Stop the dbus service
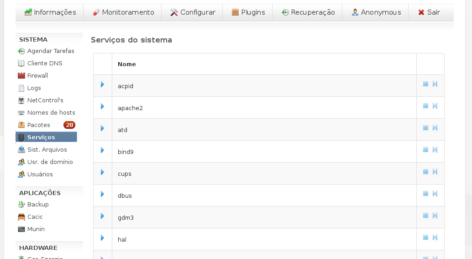472x259 pixels. (425, 194)
